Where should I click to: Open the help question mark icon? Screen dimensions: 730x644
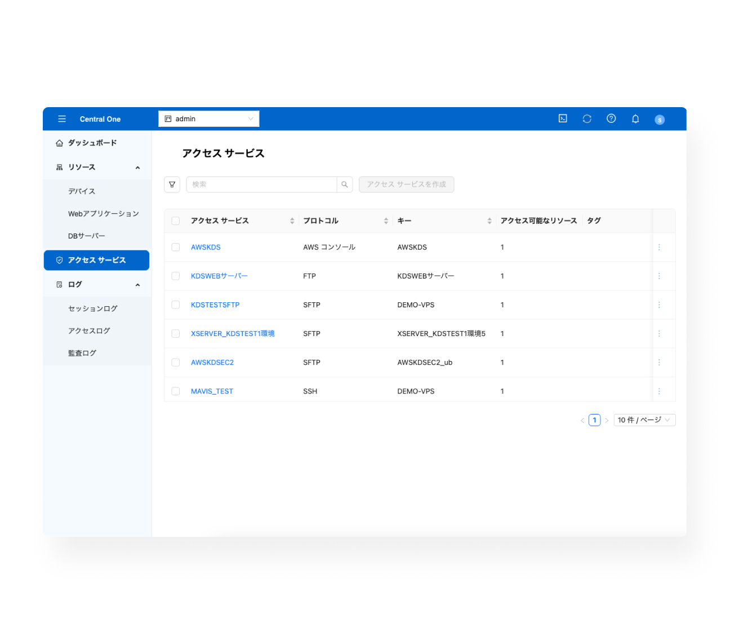click(611, 118)
